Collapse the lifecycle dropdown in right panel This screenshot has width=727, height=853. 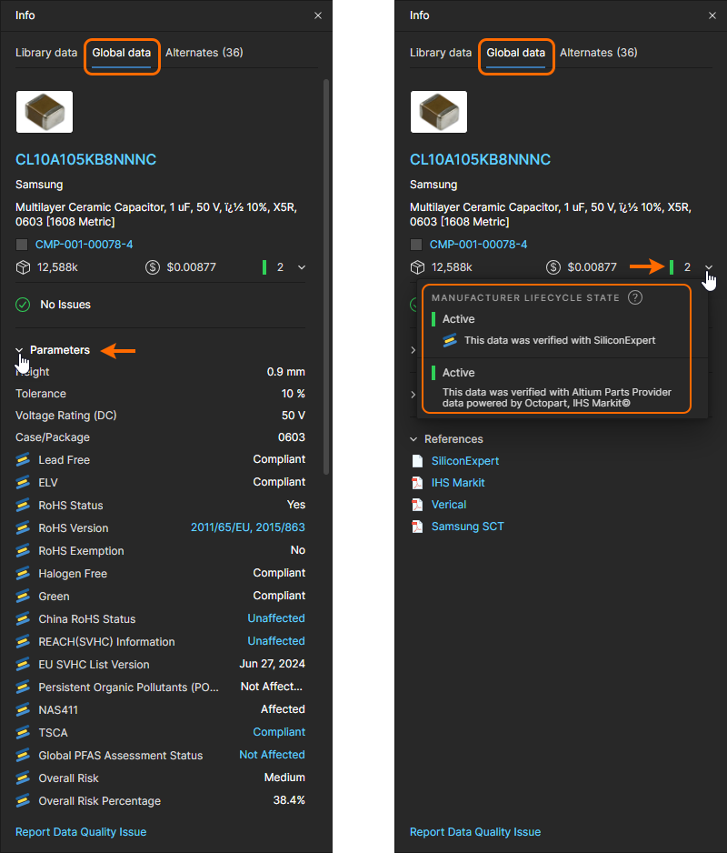pos(709,267)
